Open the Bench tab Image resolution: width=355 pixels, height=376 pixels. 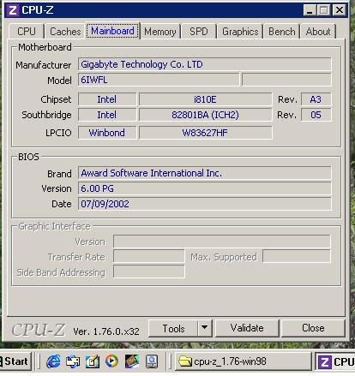(282, 32)
